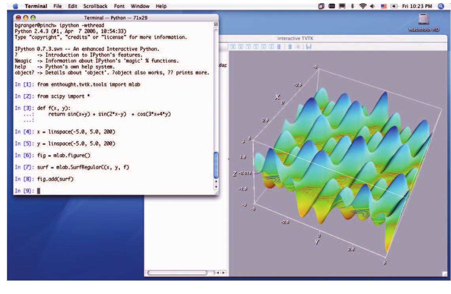Image resolution: width=451 pixels, height=294 pixels.
Task: Click the X axis label in the plot
Action: coord(277,97)
